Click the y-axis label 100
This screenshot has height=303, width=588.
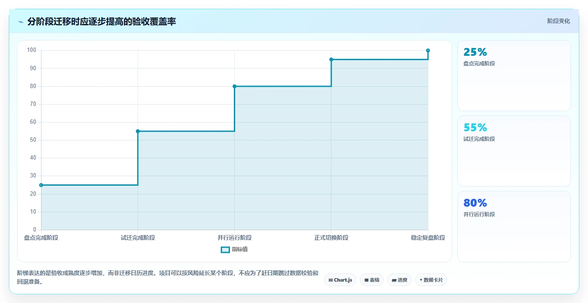coord(31,50)
